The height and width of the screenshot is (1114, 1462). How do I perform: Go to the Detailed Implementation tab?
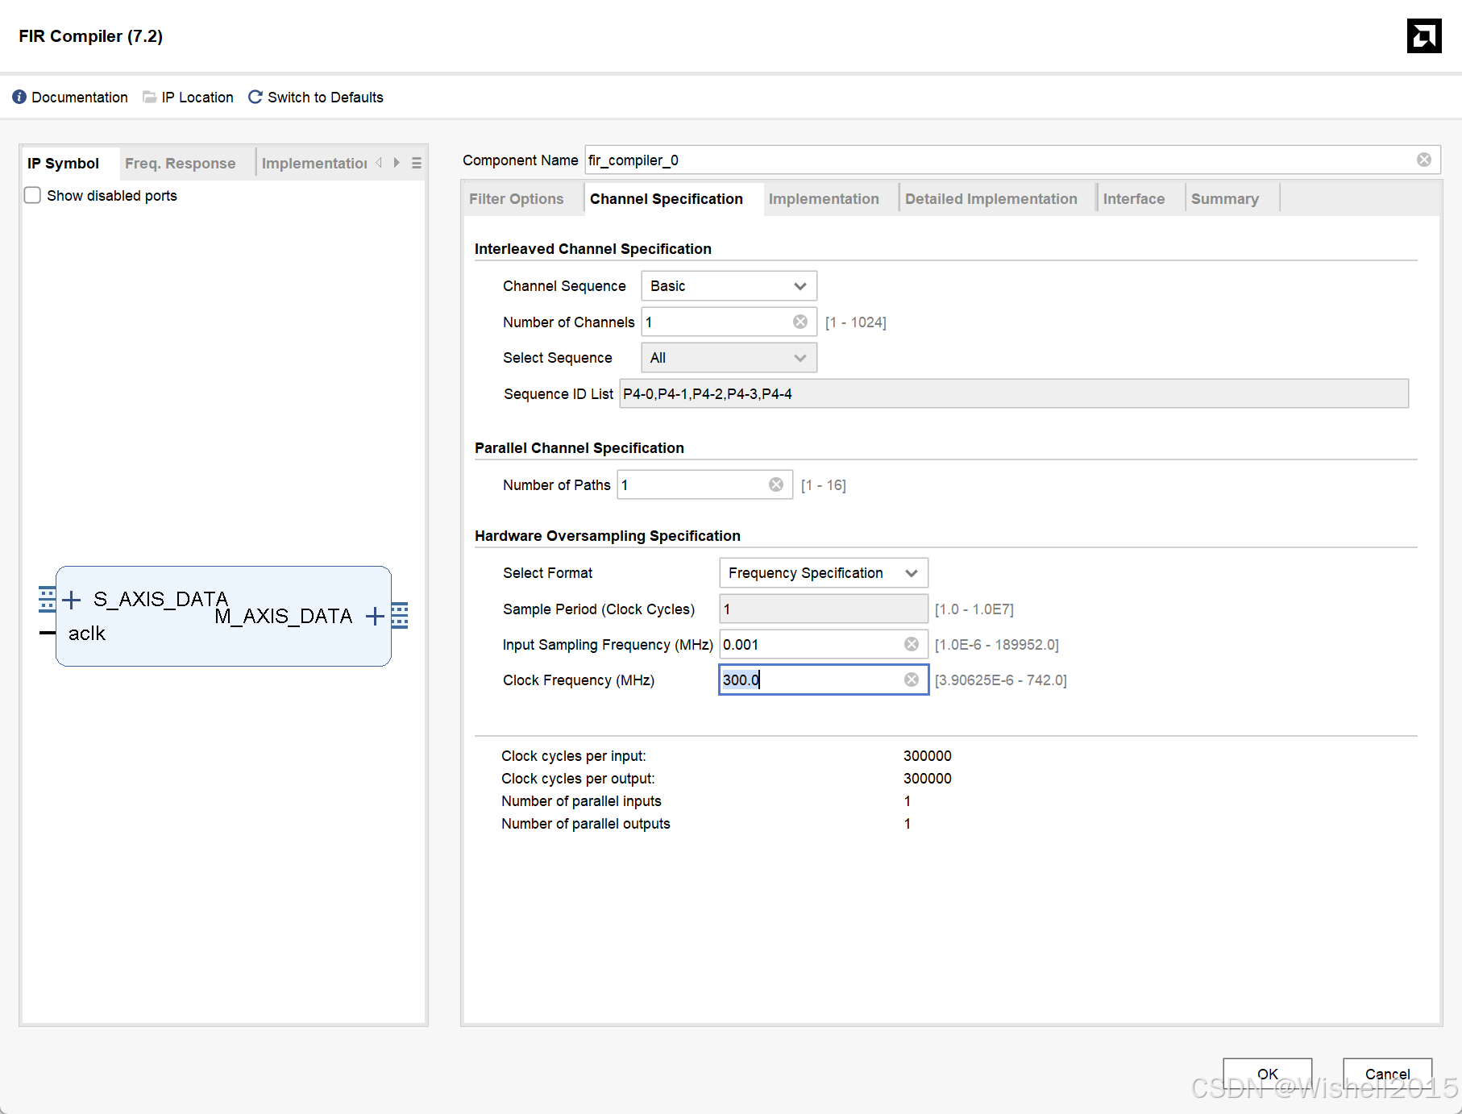click(x=991, y=199)
